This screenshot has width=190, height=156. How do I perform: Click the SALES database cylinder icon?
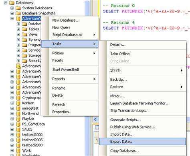coord(18,129)
